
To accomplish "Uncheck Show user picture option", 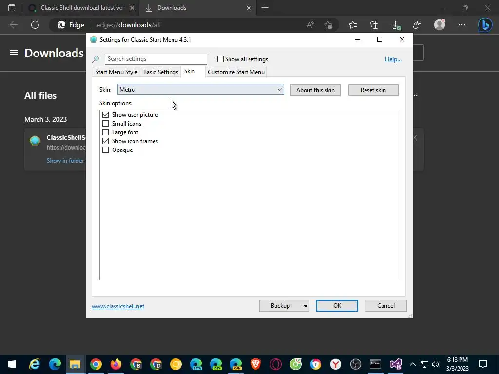I will (105, 115).
